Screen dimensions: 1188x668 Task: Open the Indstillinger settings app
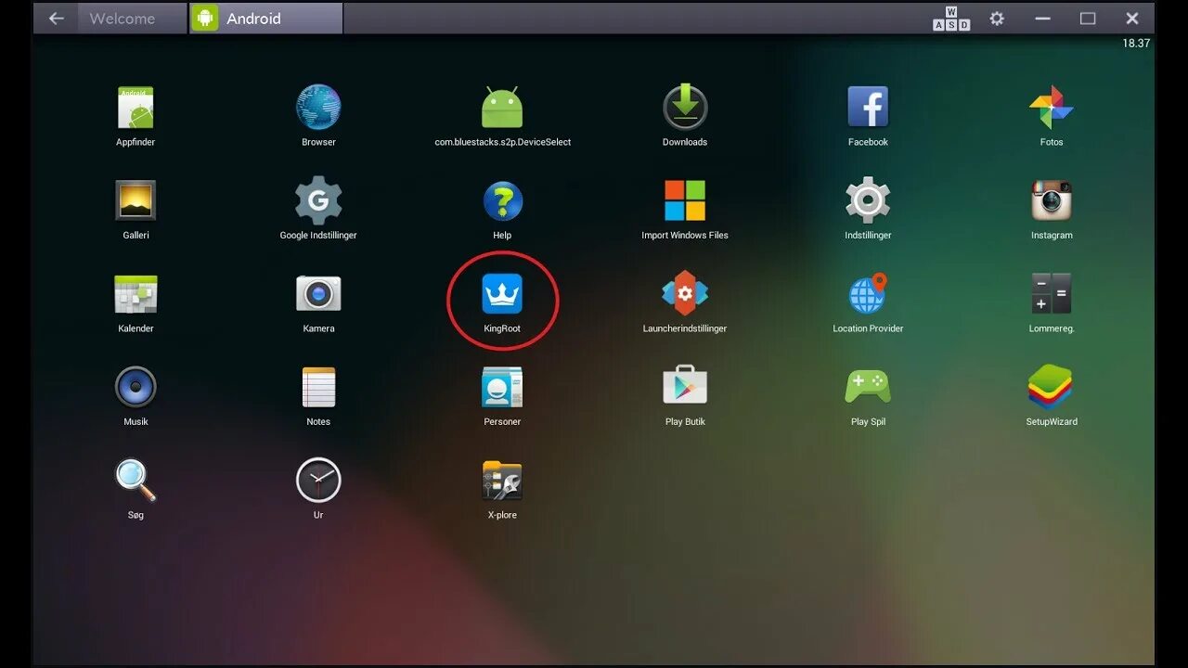(x=868, y=200)
